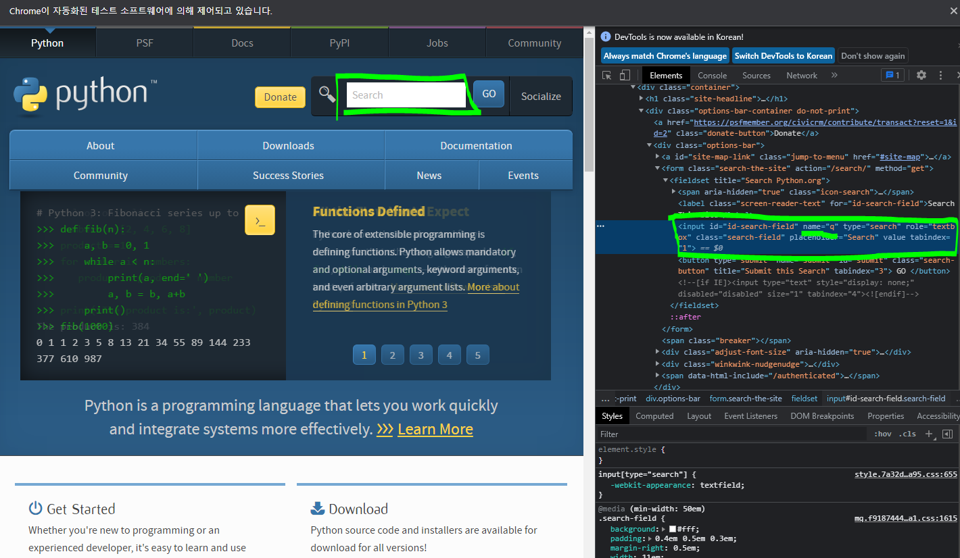960x558 pixels.
Task: Expand the background property shorthand triangle
Action: pyautogui.click(x=664, y=529)
